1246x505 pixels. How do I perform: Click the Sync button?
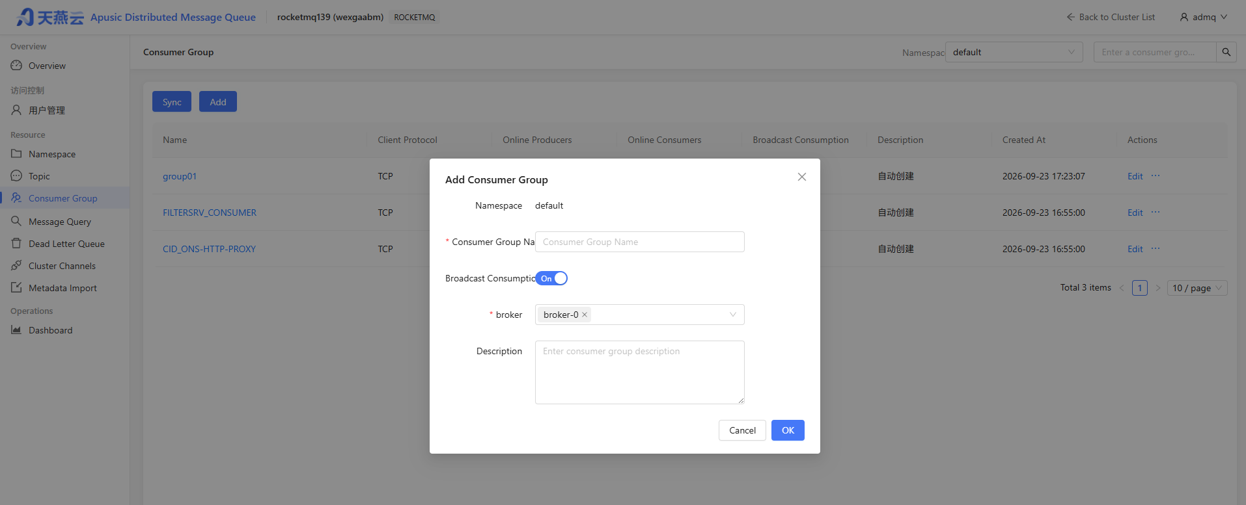click(172, 101)
